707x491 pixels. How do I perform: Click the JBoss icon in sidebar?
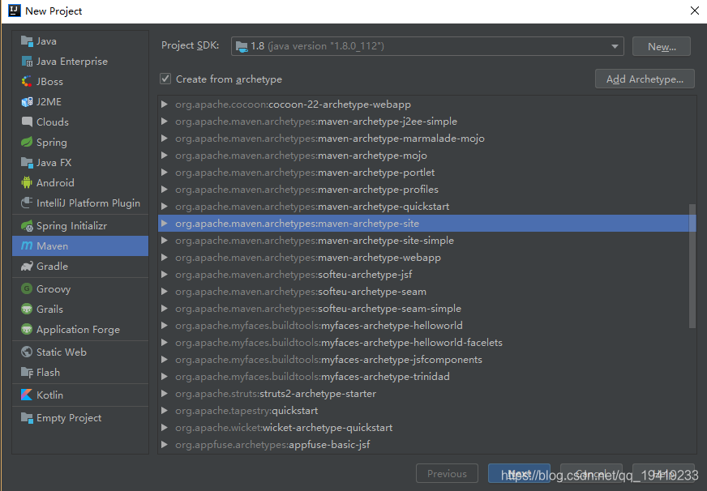click(27, 82)
